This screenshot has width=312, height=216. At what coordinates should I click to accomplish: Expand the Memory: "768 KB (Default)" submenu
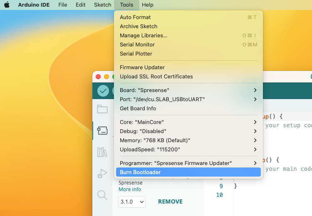[x=188, y=141]
